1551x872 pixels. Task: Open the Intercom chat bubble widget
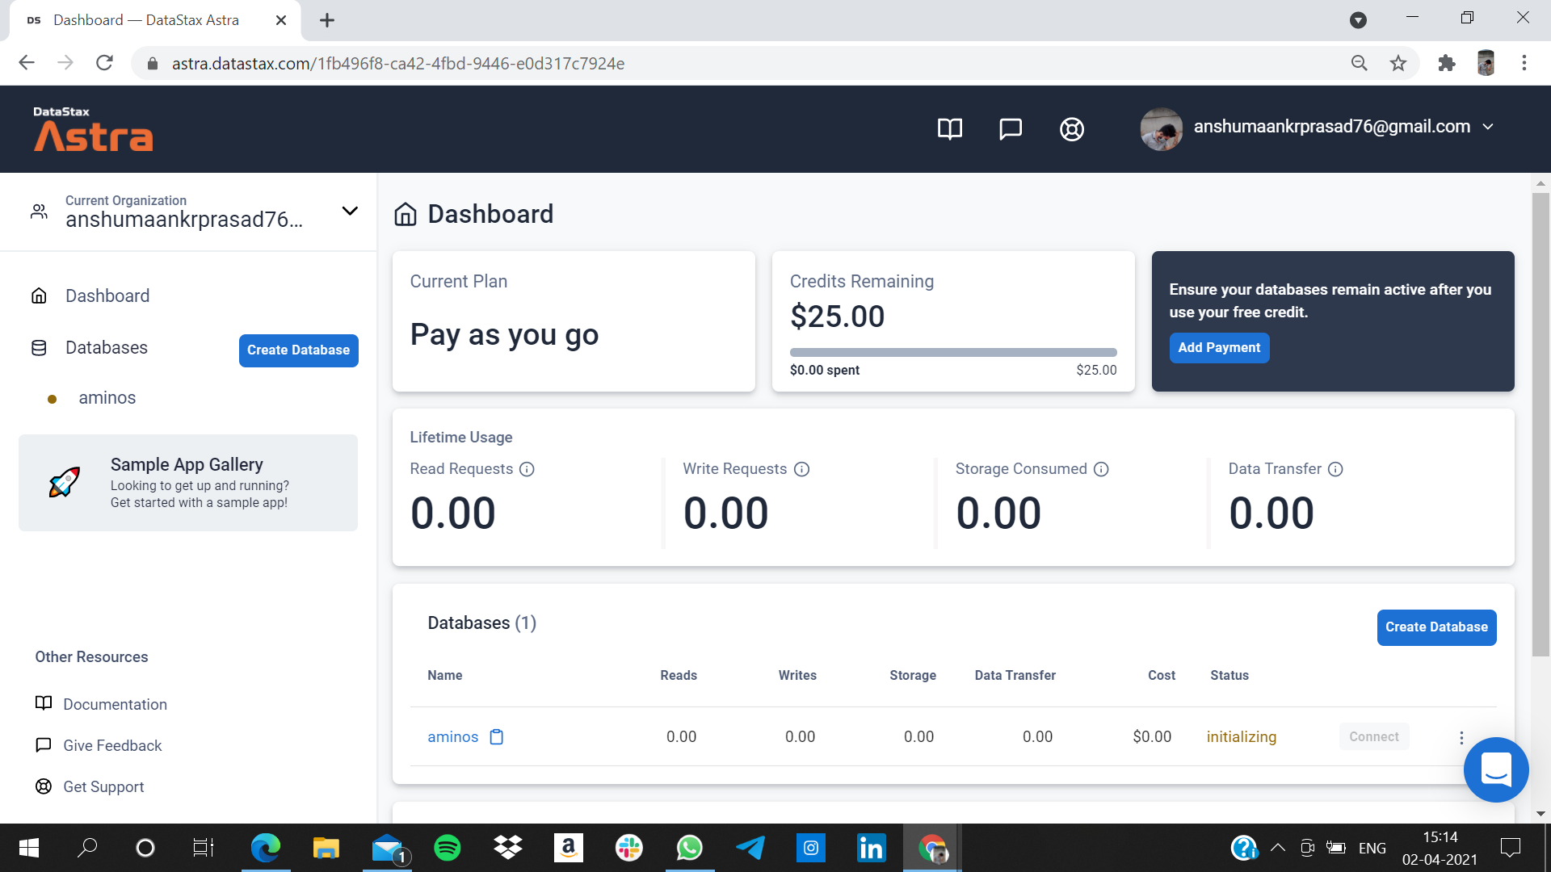[1495, 769]
